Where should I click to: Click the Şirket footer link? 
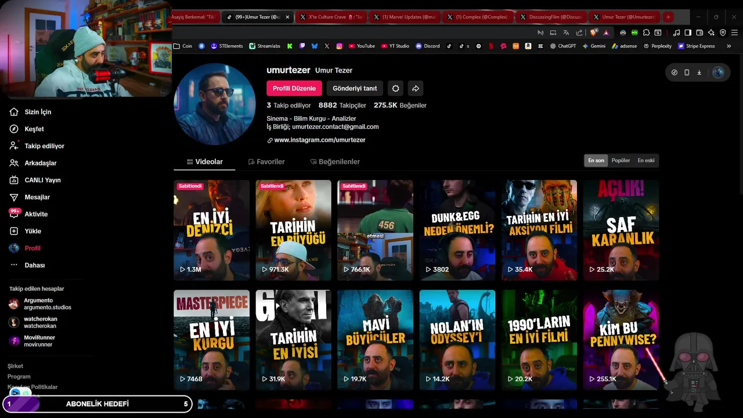[x=16, y=366]
